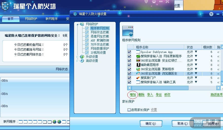Collapse the 网络防护 tree node
This screenshot has height=130, width=223.
(77, 24)
